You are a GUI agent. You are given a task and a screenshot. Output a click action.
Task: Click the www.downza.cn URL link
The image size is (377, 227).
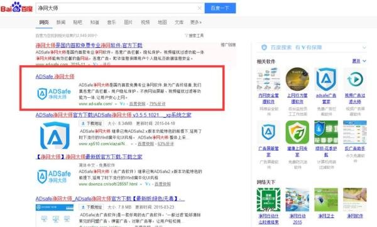coord(108,184)
